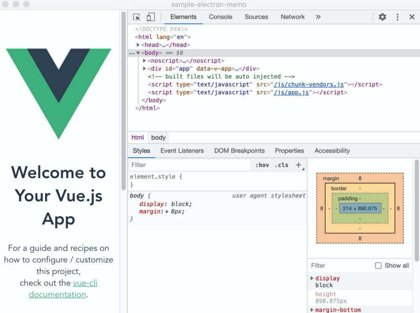
Task: Open the DOM Breakpoints tab
Action: [x=239, y=151]
